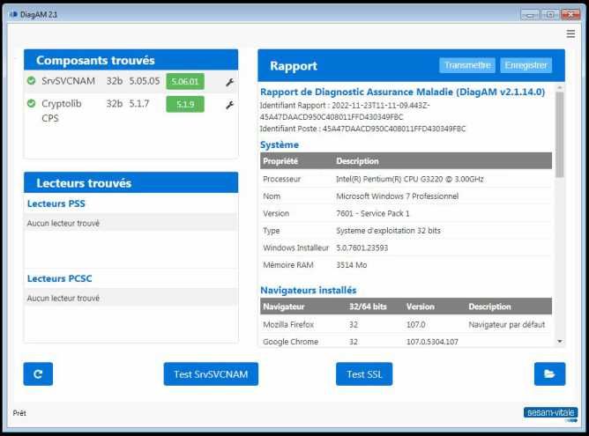This screenshot has width=589, height=436.
Task: Click the wrench icon for SrvSVCNAM
Action: click(229, 82)
